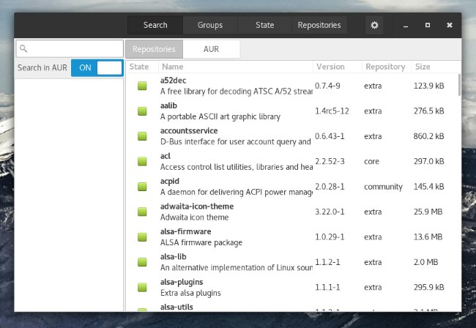476x328 pixels.
Task: Select the alsa-plugins package name
Action: (x=182, y=282)
